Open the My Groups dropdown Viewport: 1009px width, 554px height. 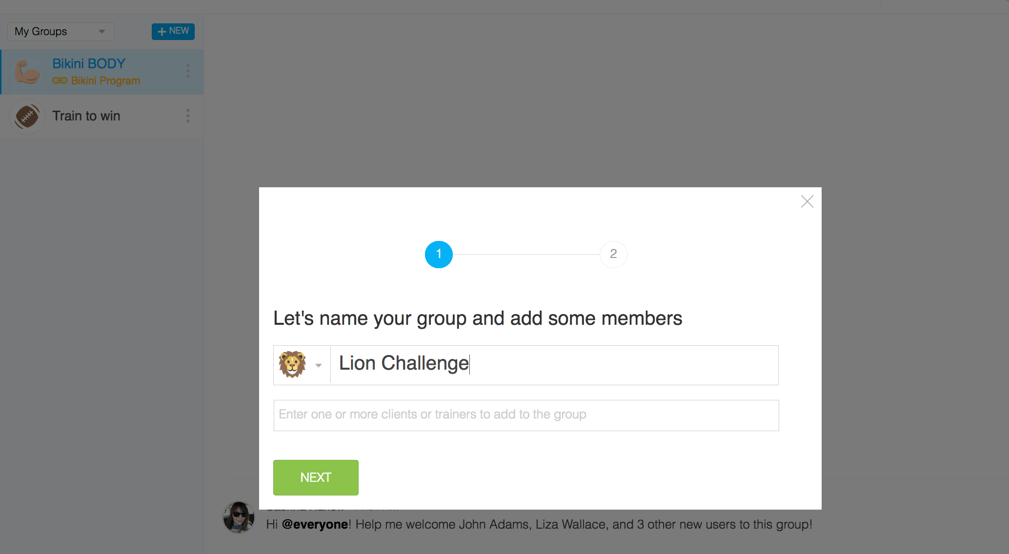tap(61, 32)
